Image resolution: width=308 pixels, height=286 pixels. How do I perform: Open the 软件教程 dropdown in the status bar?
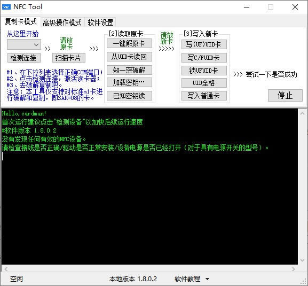pos(192,279)
